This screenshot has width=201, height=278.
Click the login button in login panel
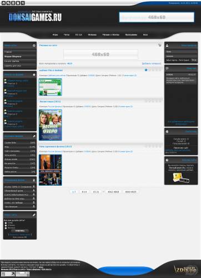pyautogui.click(x=194, y=60)
